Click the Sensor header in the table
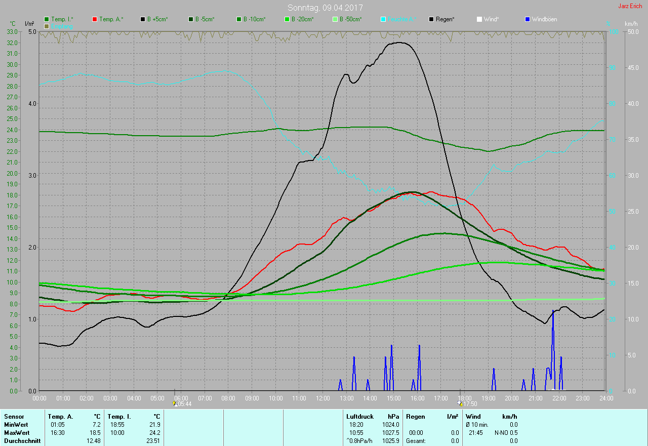 point(14,417)
